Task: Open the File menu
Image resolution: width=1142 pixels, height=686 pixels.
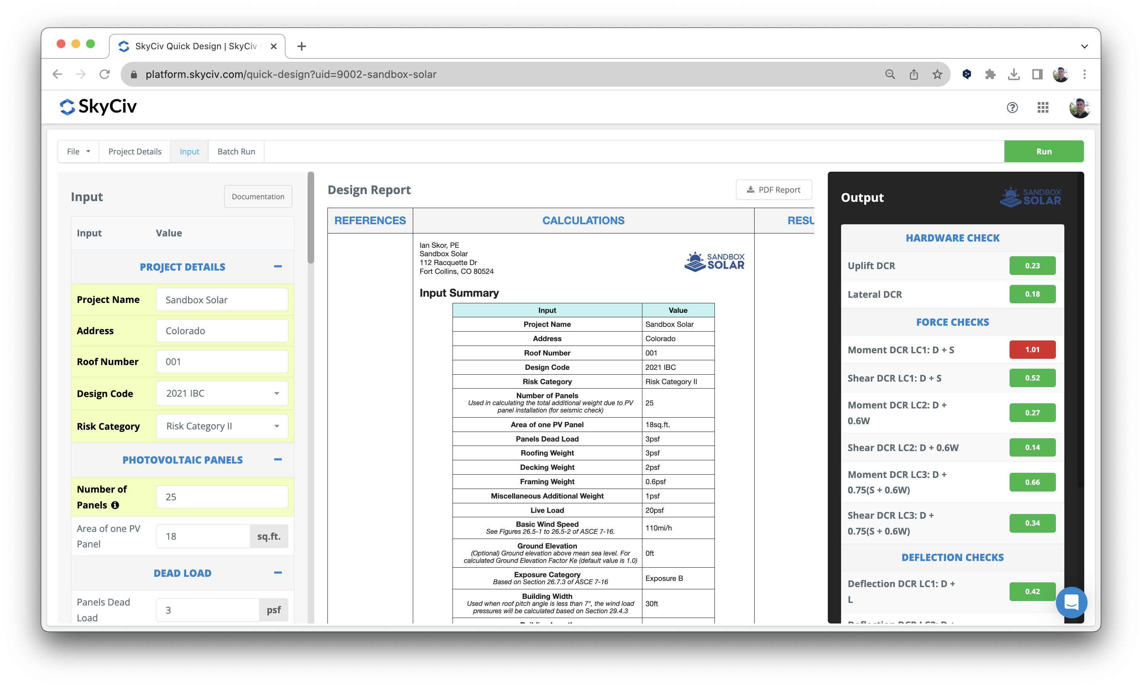Action: point(78,151)
